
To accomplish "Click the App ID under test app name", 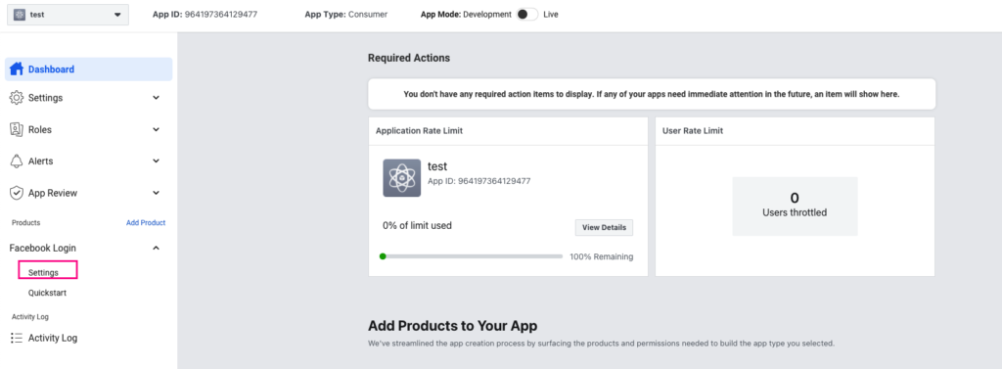I will point(478,181).
